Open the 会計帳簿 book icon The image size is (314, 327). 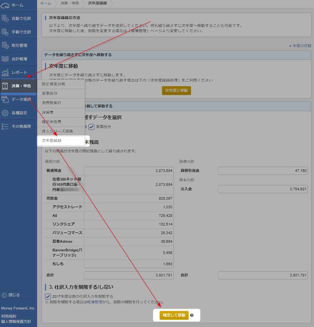coord(5,59)
